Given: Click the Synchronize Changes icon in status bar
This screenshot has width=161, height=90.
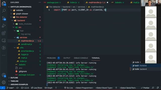Looking at the screenshot, I should tap(17, 88).
